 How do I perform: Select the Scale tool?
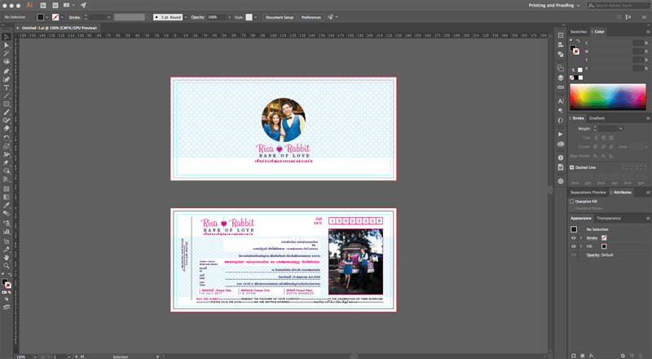7,146
